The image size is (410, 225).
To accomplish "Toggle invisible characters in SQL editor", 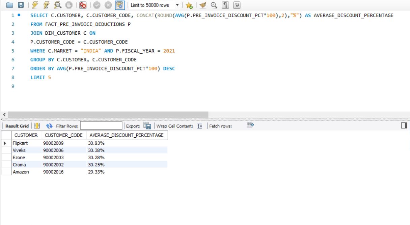I will (x=225, y=4).
